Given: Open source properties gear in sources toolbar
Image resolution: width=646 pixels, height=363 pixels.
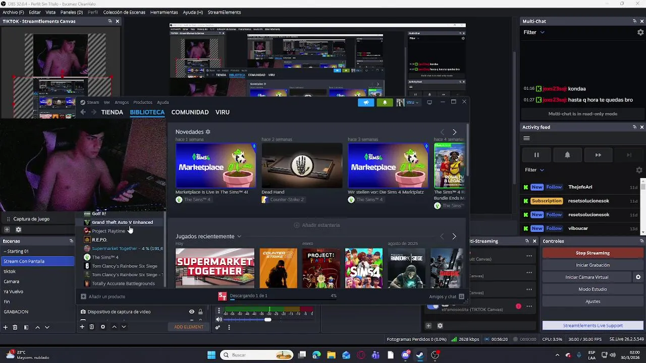Looking at the screenshot, I should pos(103,327).
